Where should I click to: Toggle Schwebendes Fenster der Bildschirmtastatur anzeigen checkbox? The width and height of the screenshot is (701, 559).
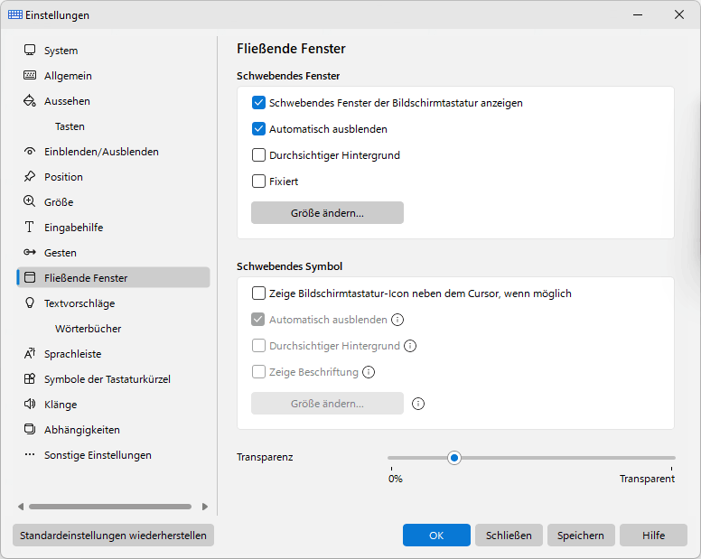point(259,103)
